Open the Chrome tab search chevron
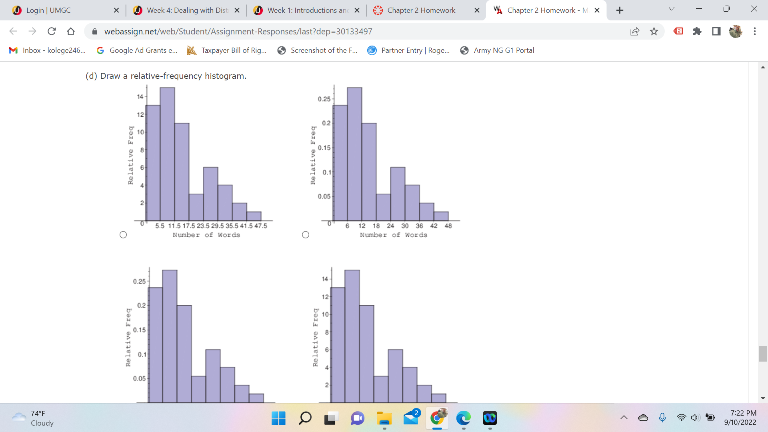The image size is (768, 432). click(x=671, y=8)
